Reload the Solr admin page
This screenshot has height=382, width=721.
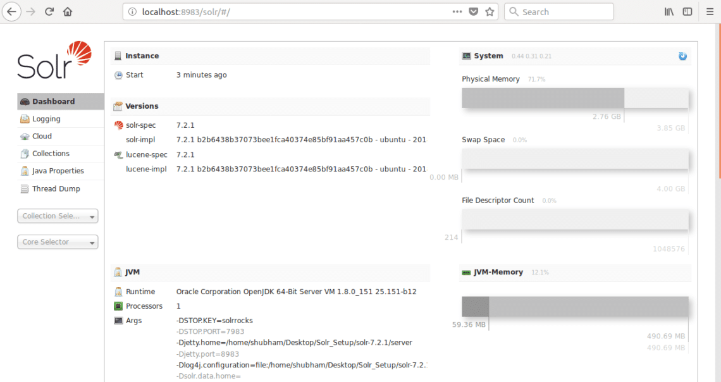coord(49,12)
